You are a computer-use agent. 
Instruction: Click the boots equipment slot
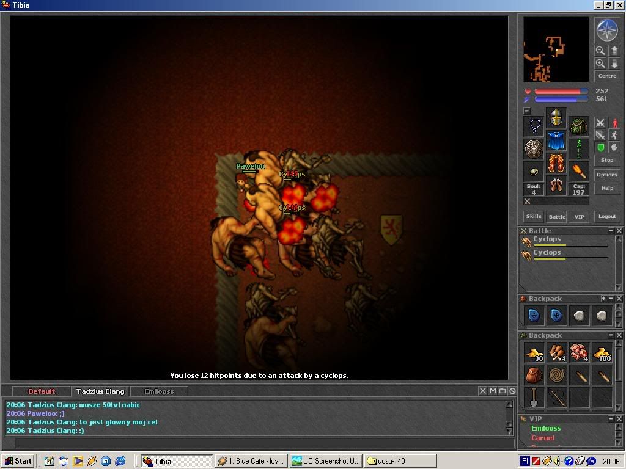(x=556, y=186)
